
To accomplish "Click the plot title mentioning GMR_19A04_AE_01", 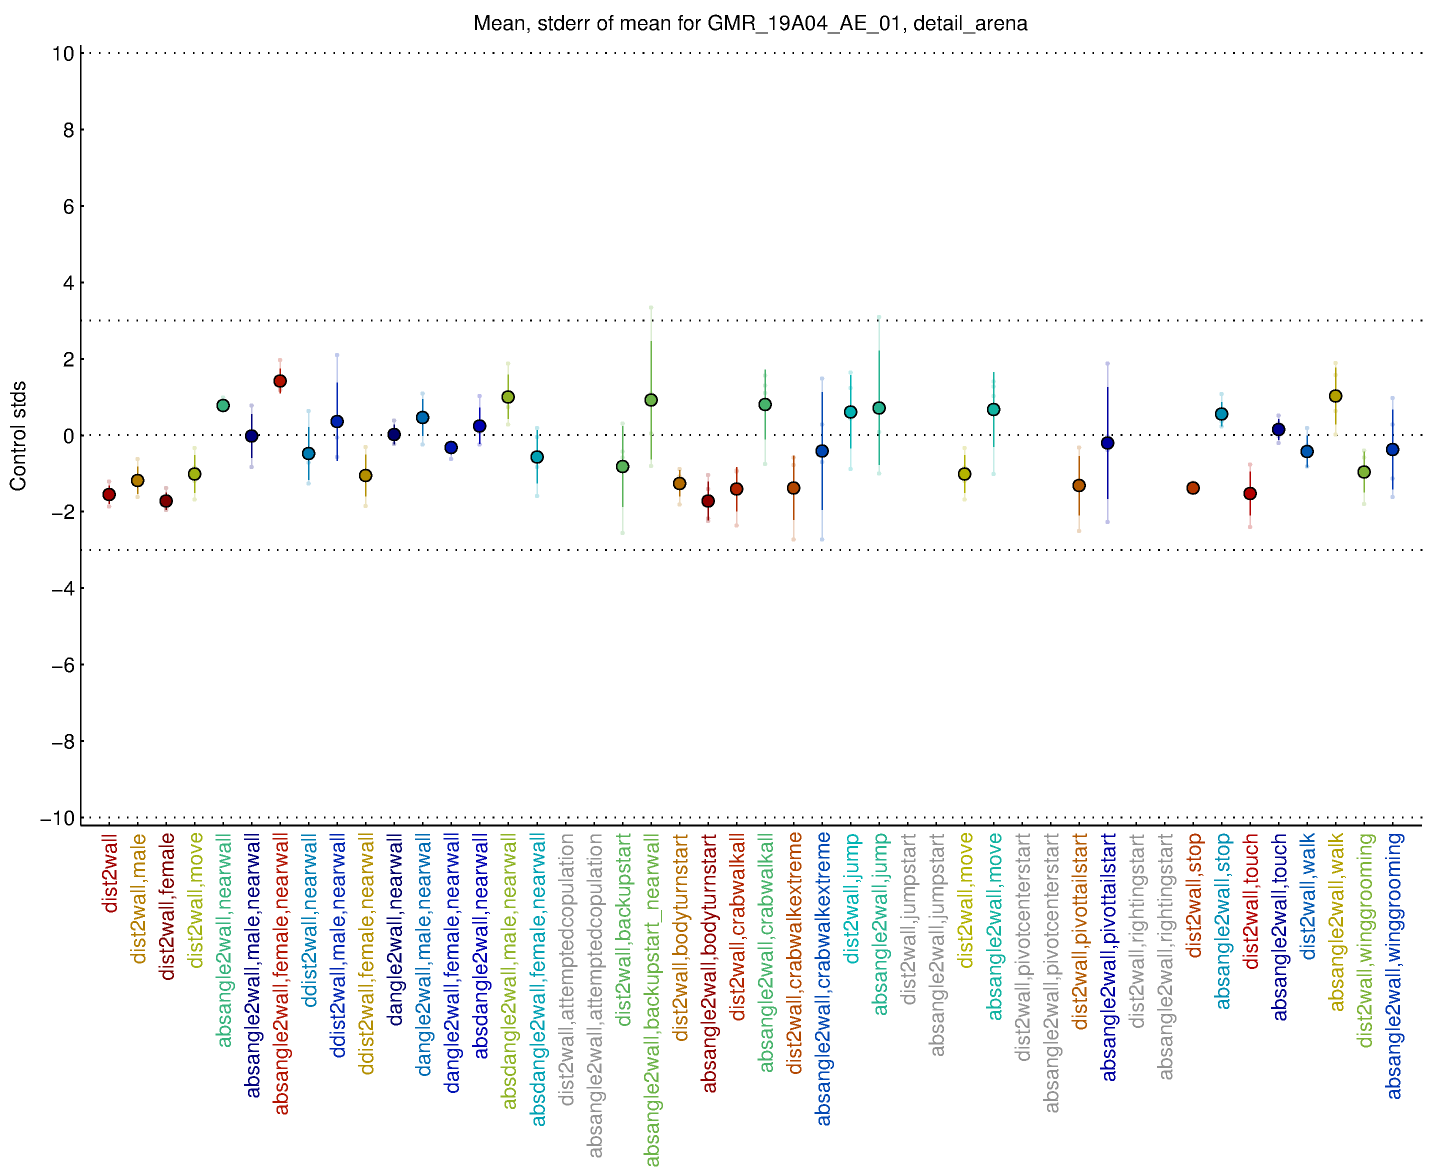I will tap(750, 23).
